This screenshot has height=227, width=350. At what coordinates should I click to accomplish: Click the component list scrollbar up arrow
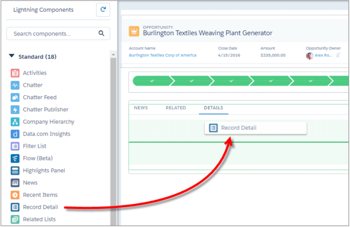[113, 55]
